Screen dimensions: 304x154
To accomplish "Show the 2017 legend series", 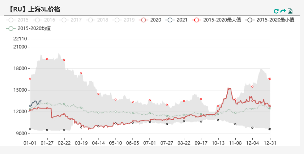I will point(70,20).
